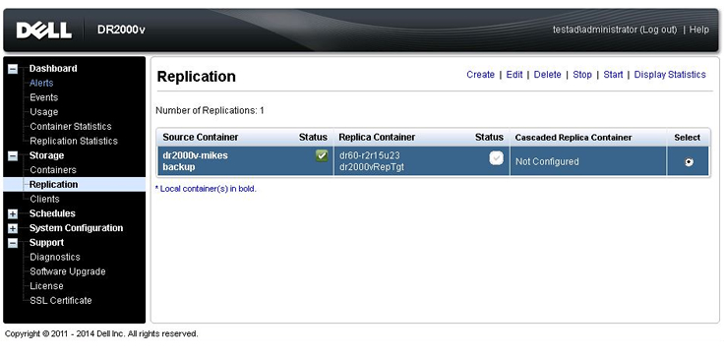Open the Containers page
Screen dimensions: 724x357
(53, 170)
